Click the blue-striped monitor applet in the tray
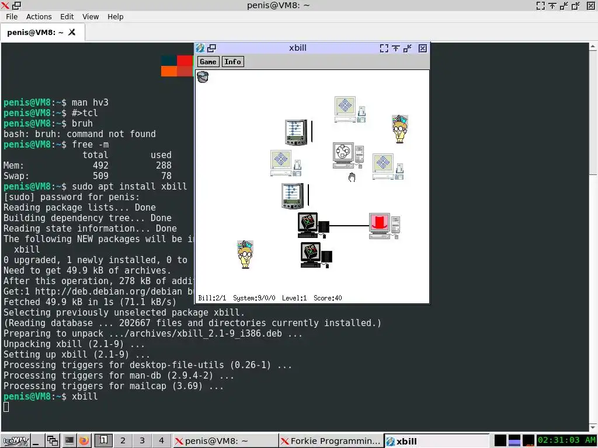Screen dimensions: 598x448 pos(514,441)
